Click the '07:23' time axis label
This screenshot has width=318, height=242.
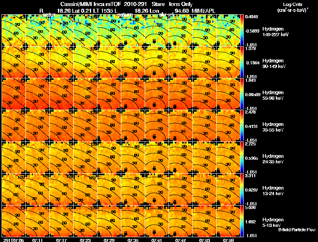(x=85, y=240)
